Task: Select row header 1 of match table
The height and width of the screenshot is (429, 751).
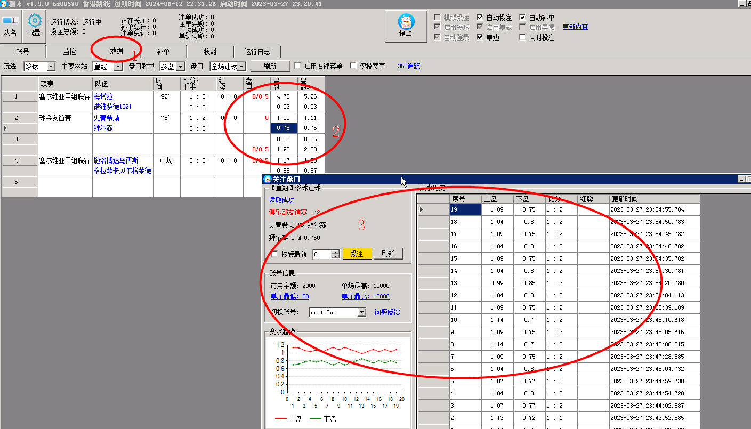Action: (x=20, y=96)
